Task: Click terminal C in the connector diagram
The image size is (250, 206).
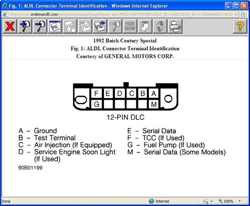Action: pos(131,93)
